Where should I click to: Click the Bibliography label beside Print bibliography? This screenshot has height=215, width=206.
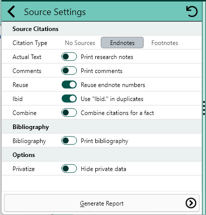pos(29,141)
